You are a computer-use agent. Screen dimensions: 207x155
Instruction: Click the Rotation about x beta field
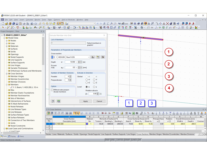pos(93,94)
